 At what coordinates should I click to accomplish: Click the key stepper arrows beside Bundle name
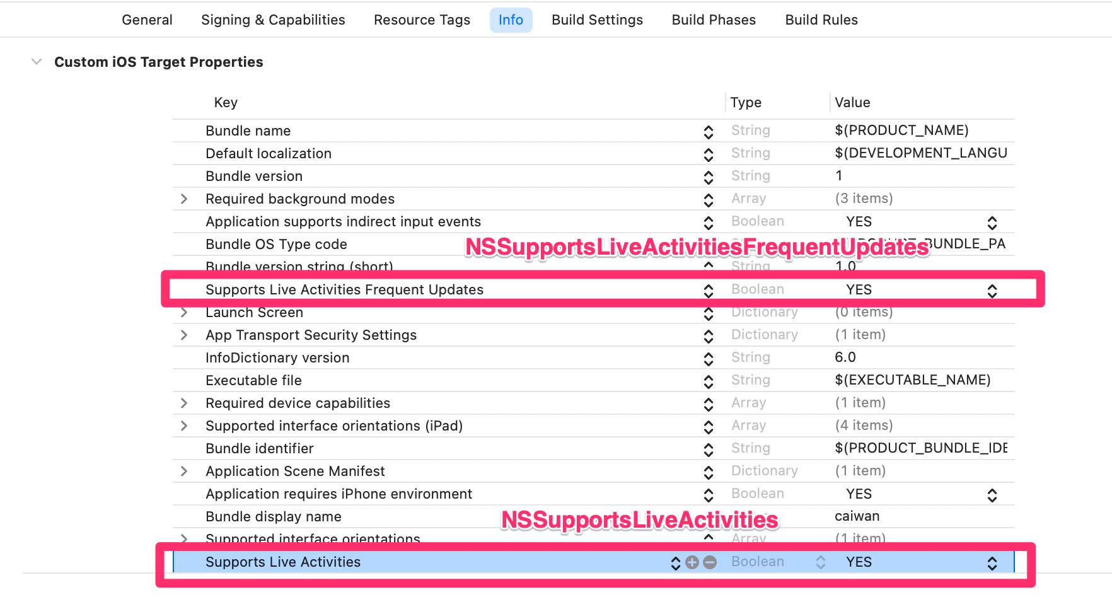pos(709,130)
